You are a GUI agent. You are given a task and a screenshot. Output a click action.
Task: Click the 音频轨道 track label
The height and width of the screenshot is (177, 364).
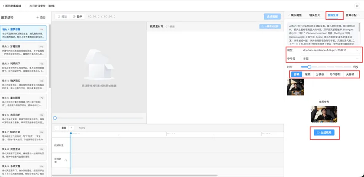tap(58, 161)
